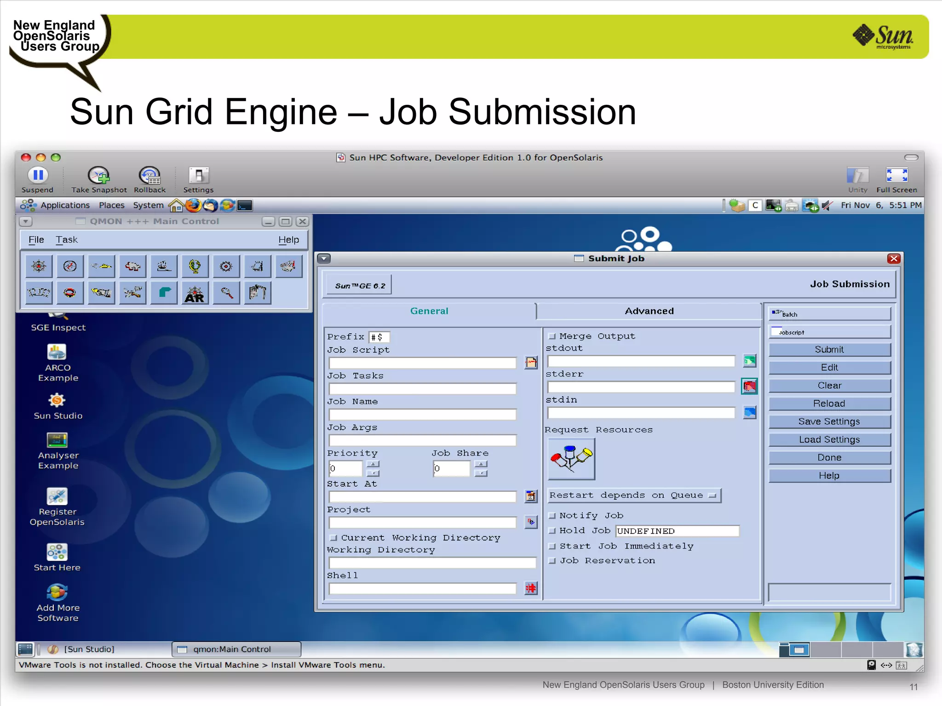Open QMON Main Control window menu arrow
942x706 pixels.
pos(26,222)
